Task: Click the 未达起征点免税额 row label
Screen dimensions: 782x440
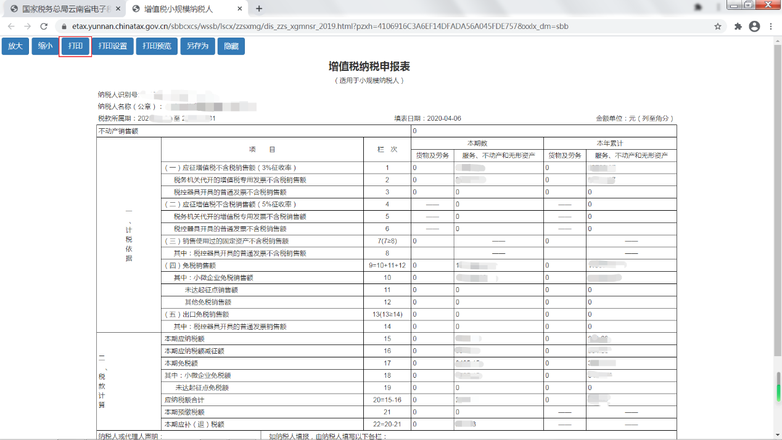Action: pyautogui.click(x=202, y=388)
